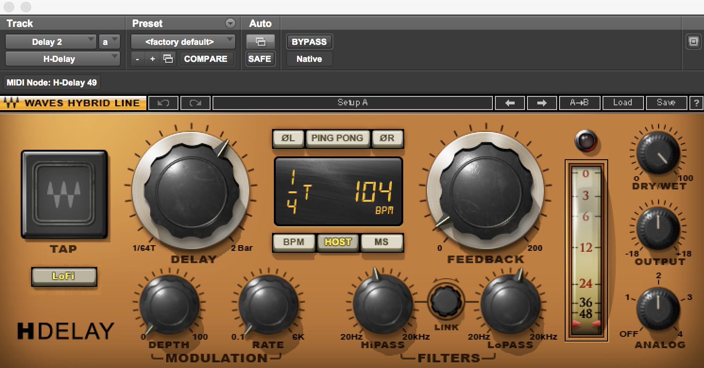Click the undo arrow in Waves toolbar
This screenshot has width=704, height=368.
163,103
